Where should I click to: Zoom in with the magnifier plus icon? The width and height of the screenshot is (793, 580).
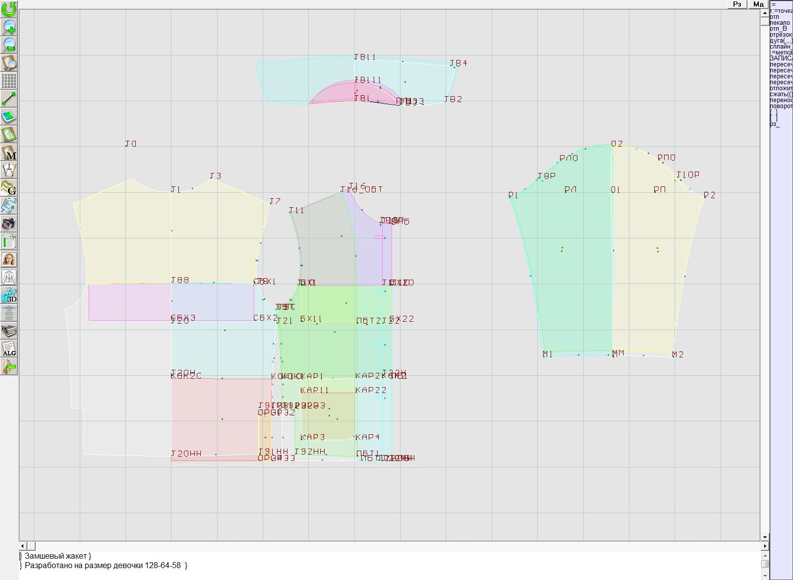click(x=9, y=27)
